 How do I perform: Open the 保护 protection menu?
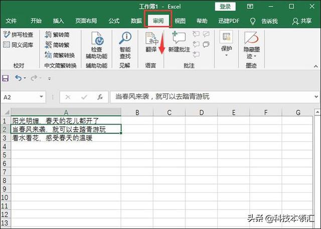226,44
